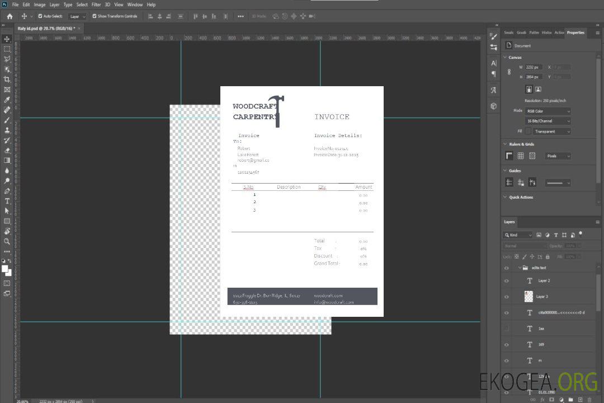Open the 16 Bits/Channel dropdown
Image resolution: width=604 pixels, height=403 pixels.
click(x=548, y=121)
